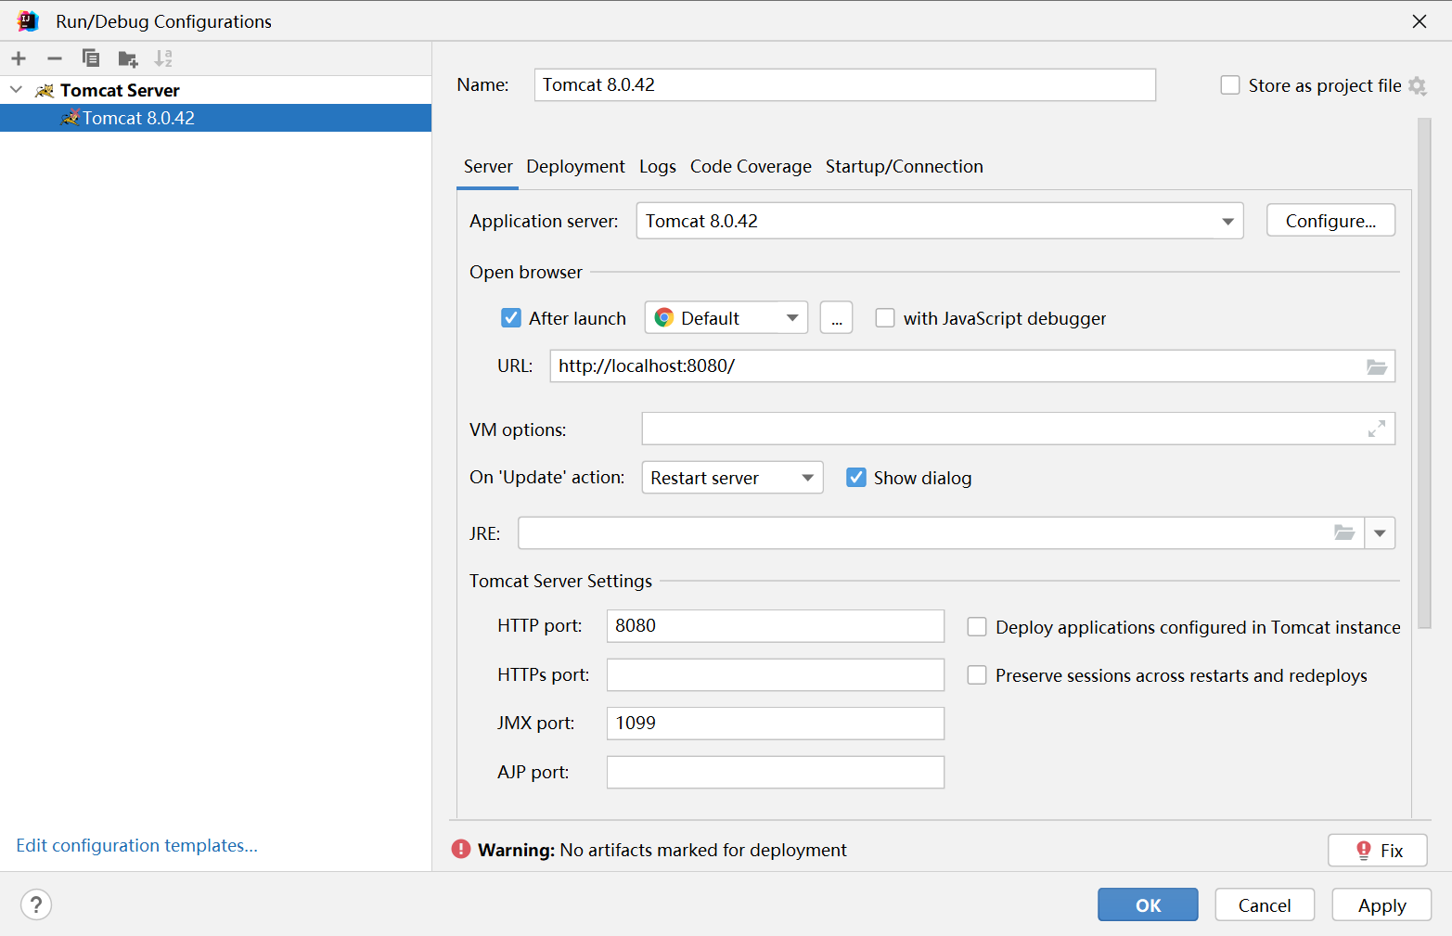
Task: Click the Configure... button
Action: pos(1330,221)
